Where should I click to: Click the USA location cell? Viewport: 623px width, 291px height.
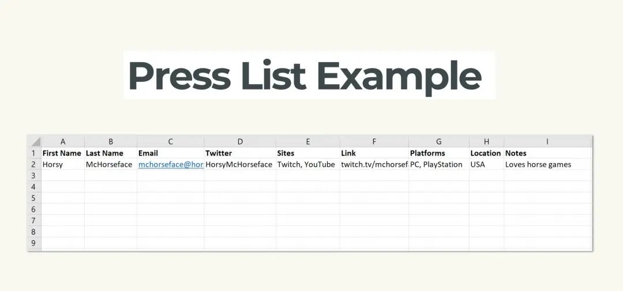click(x=486, y=164)
